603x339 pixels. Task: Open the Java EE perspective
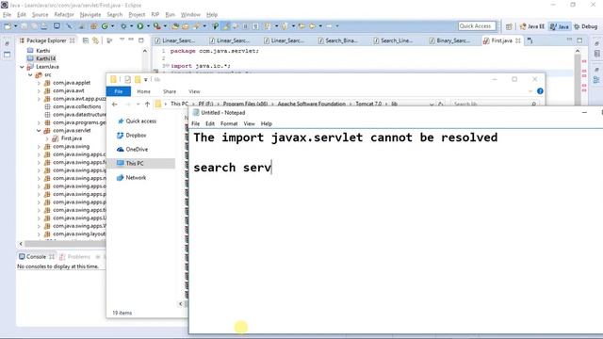(x=532, y=26)
